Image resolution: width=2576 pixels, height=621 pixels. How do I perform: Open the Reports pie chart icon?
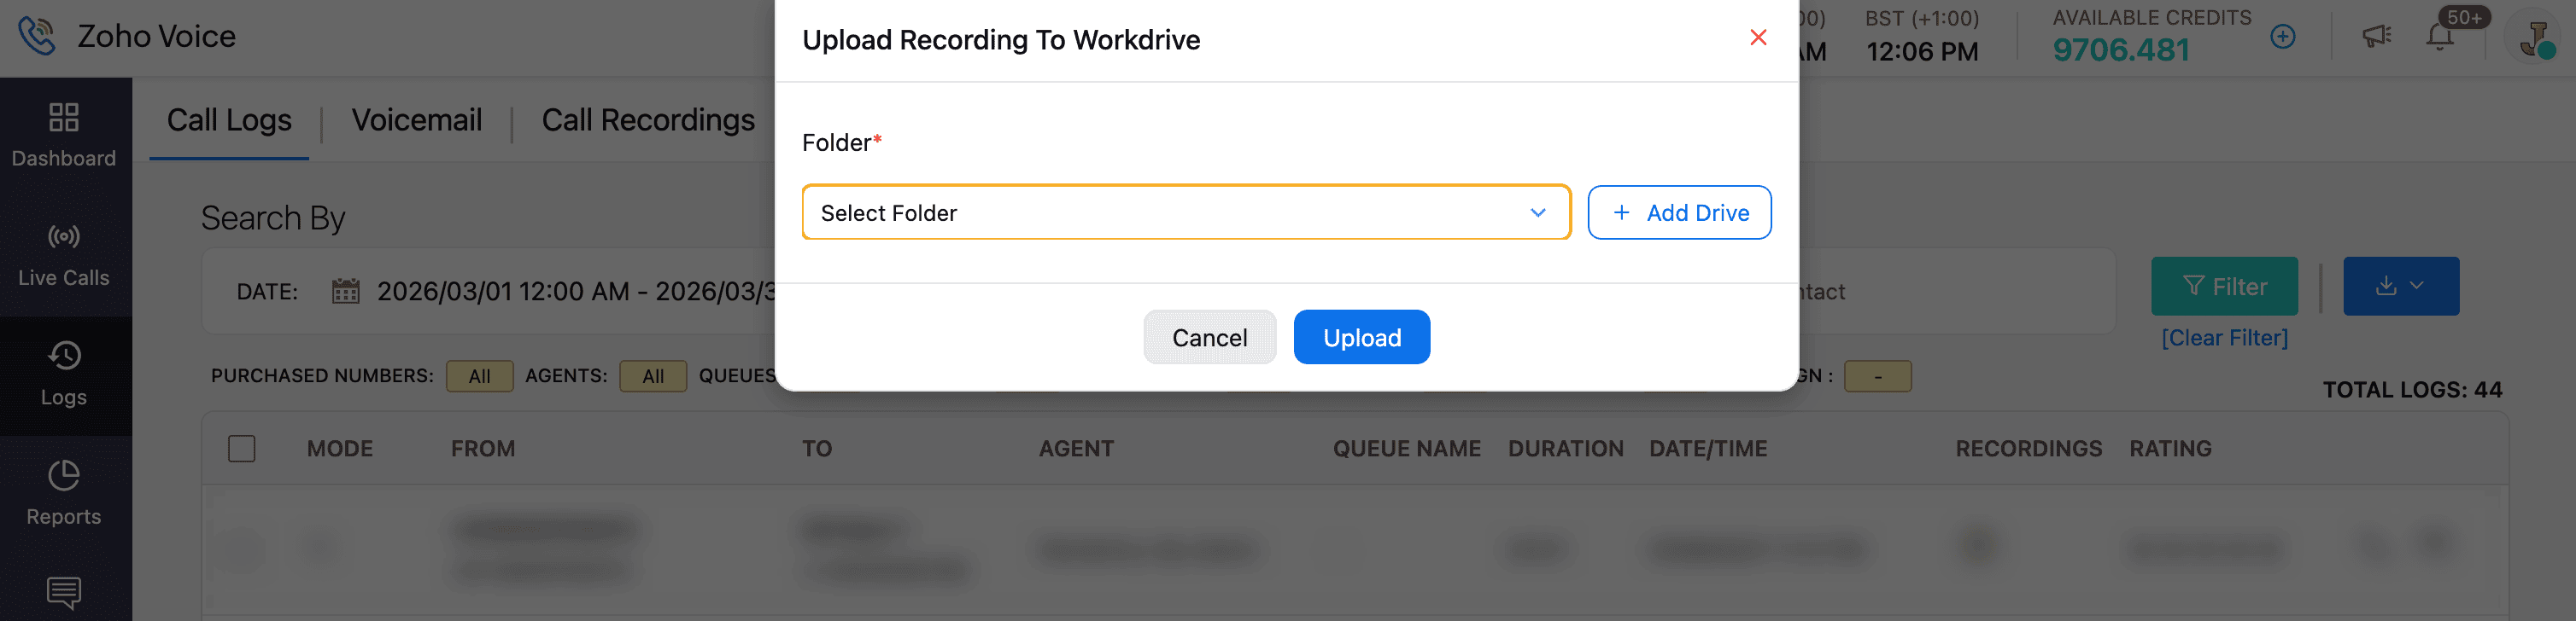[64, 475]
